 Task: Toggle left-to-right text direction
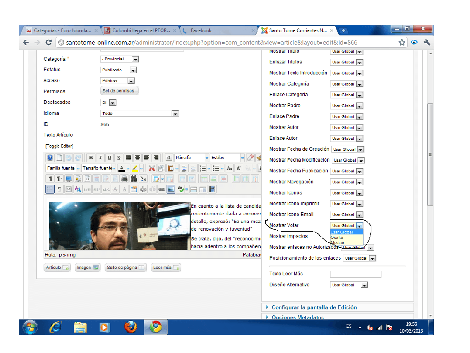point(50,179)
